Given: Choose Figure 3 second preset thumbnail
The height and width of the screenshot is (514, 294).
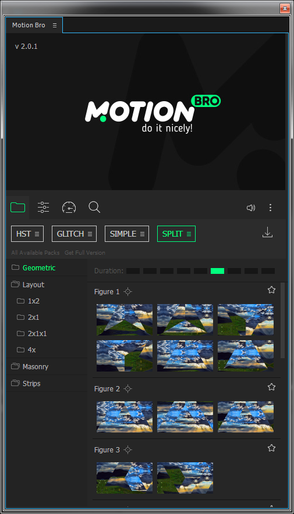Looking at the screenshot, I should 185,478.
